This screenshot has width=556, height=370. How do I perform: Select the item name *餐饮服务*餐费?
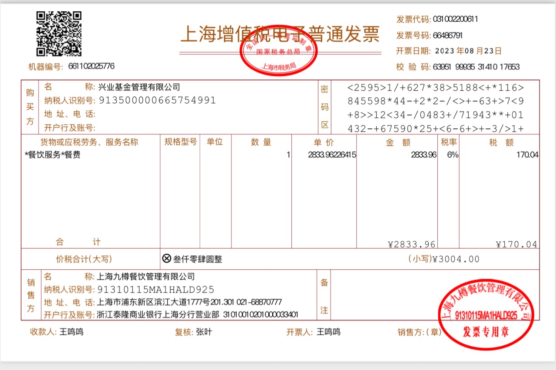pos(53,155)
